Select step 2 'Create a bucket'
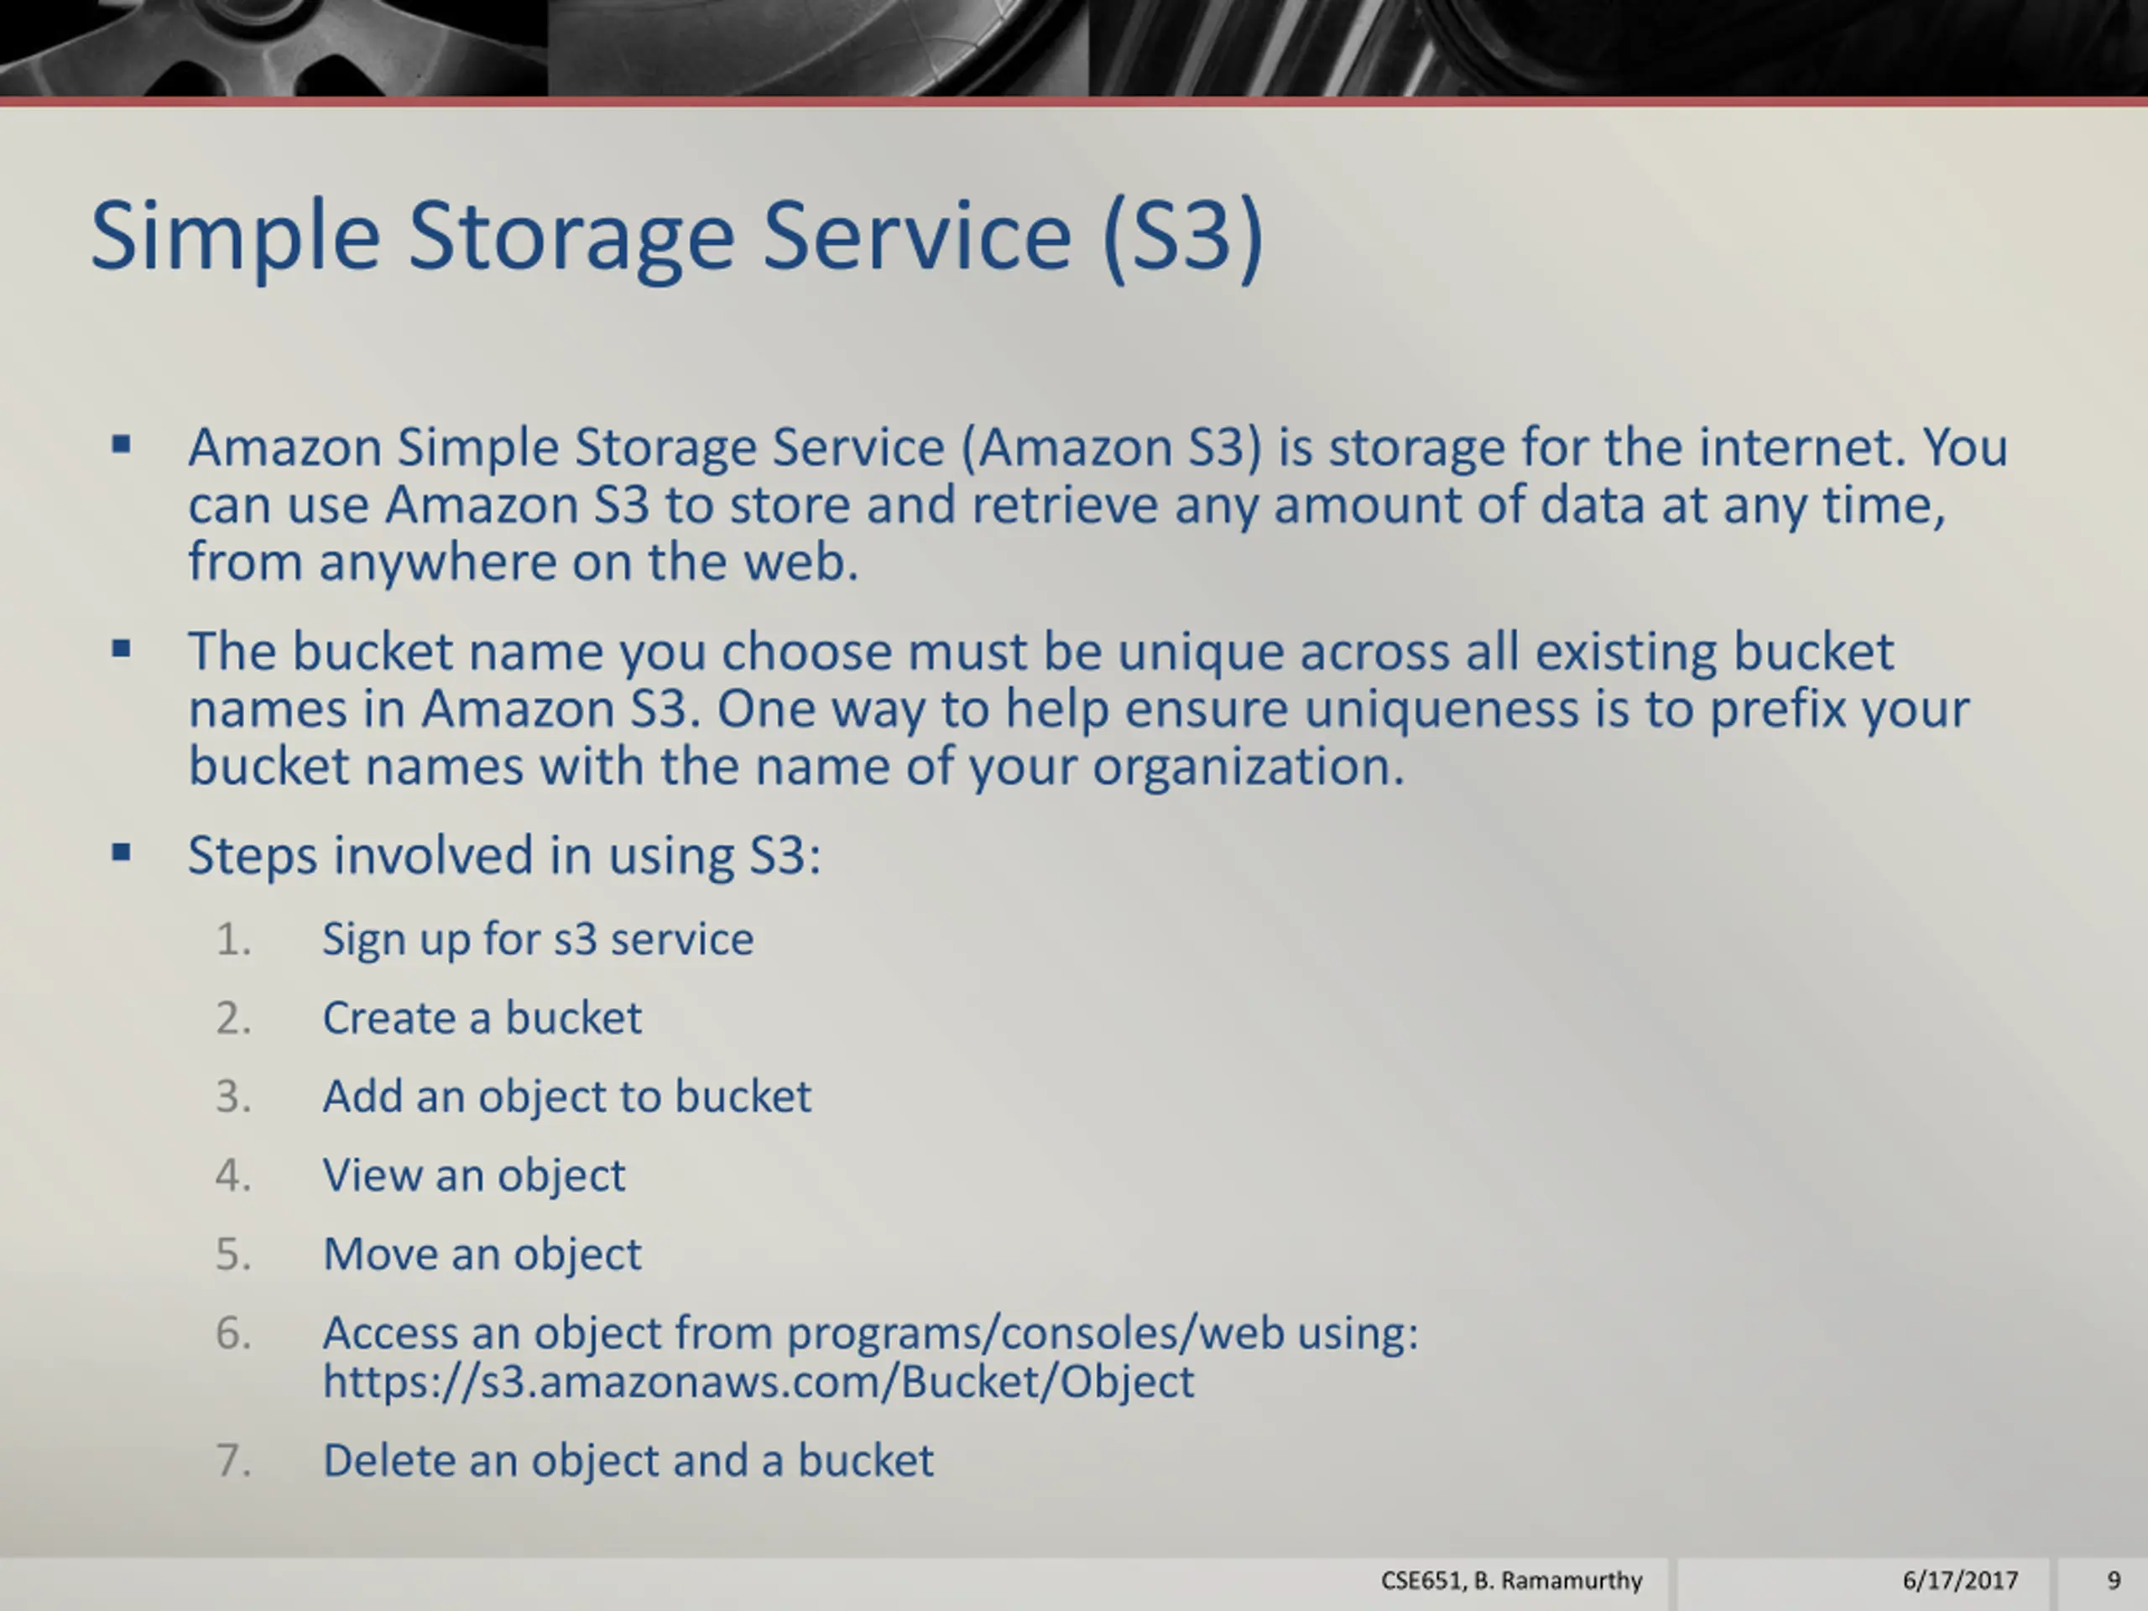This screenshot has width=2148, height=1611. 482,1018
